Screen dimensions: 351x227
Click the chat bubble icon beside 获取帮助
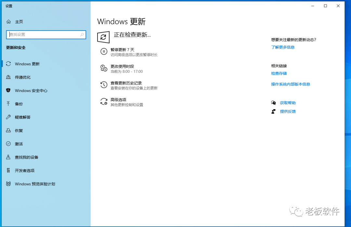[274, 103]
